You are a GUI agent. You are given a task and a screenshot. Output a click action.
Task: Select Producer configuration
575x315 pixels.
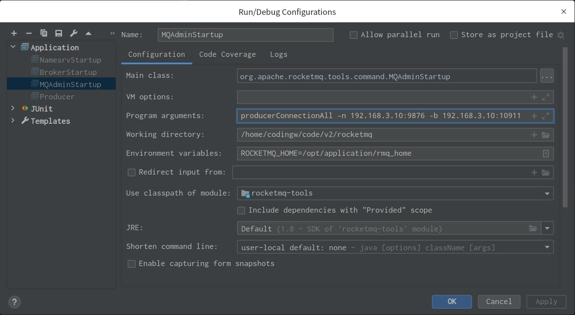click(x=57, y=97)
